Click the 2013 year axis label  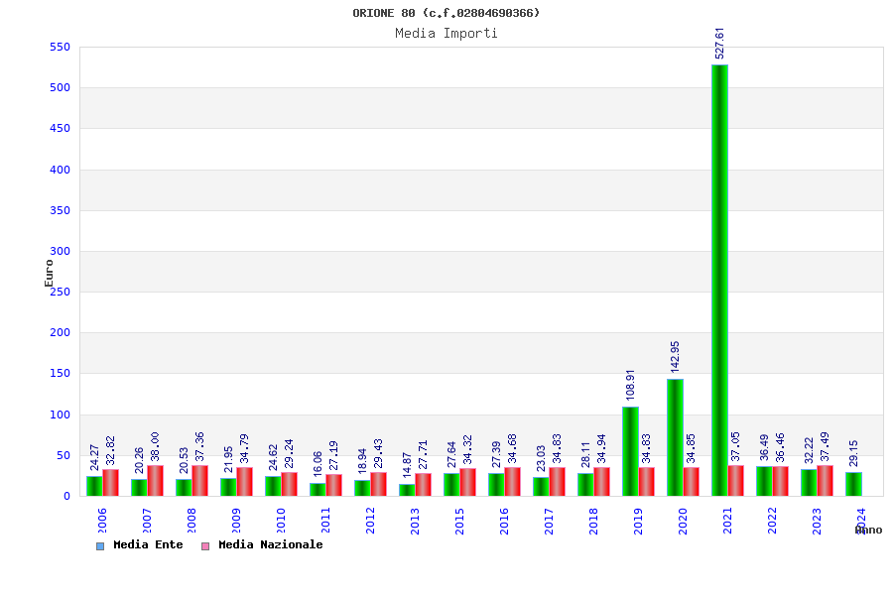point(415,521)
